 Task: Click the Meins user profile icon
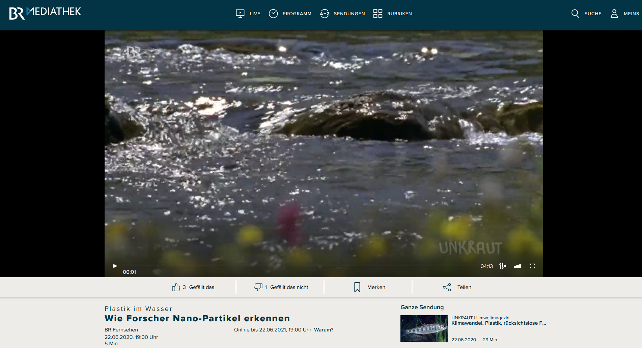pos(614,14)
